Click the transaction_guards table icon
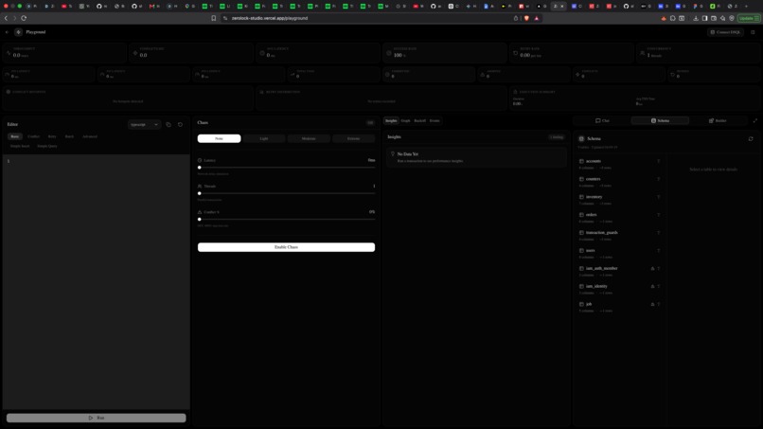Image resolution: width=763 pixels, height=429 pixels. pyautogui.click(x=581, y=233)
